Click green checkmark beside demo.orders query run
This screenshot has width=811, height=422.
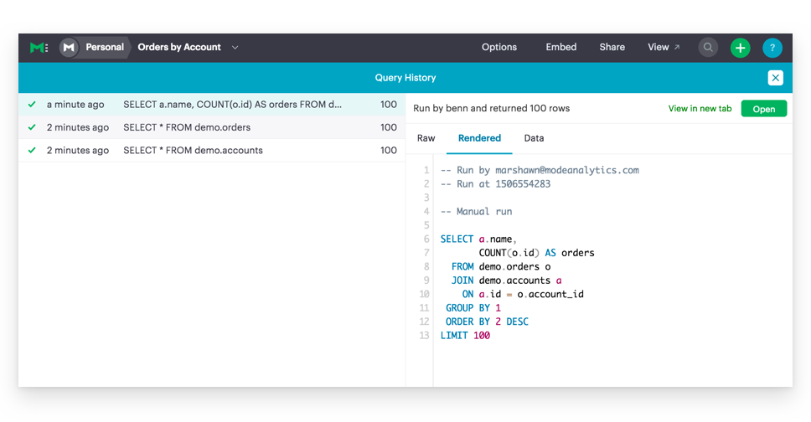coord(32,127)
